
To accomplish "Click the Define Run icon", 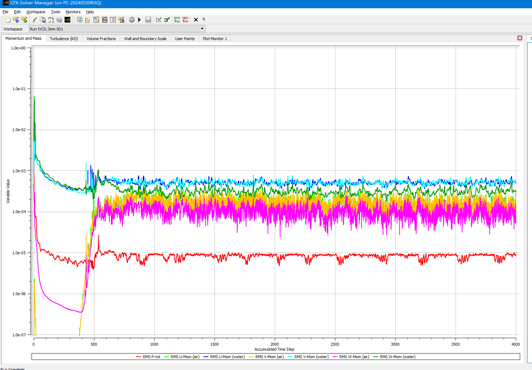I will [7, 20].
